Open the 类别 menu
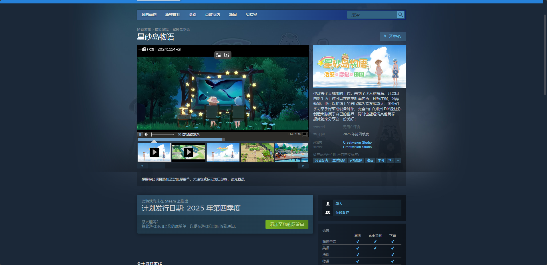 pyautogui.click(x=193, y=15)
